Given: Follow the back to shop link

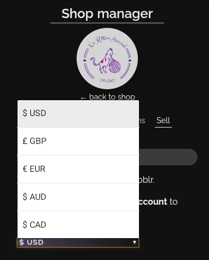Looking at the screenshot, I should [112, 97].
